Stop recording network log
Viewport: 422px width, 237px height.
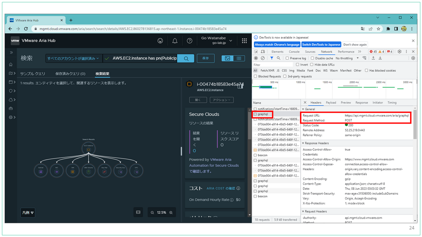[256, 58]
